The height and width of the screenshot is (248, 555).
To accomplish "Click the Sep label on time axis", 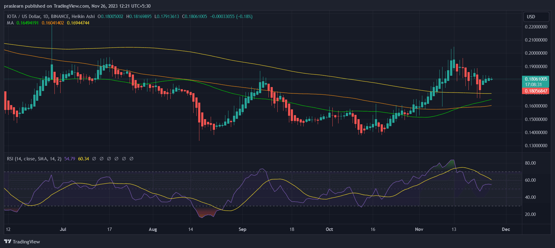I will point(242,229).
